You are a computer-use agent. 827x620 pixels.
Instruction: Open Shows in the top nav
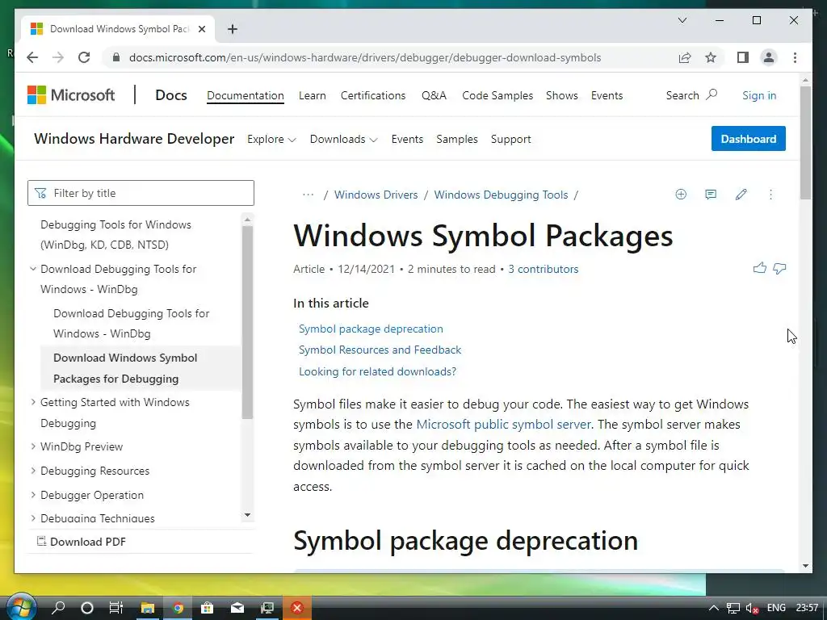[x=562, y=95]
